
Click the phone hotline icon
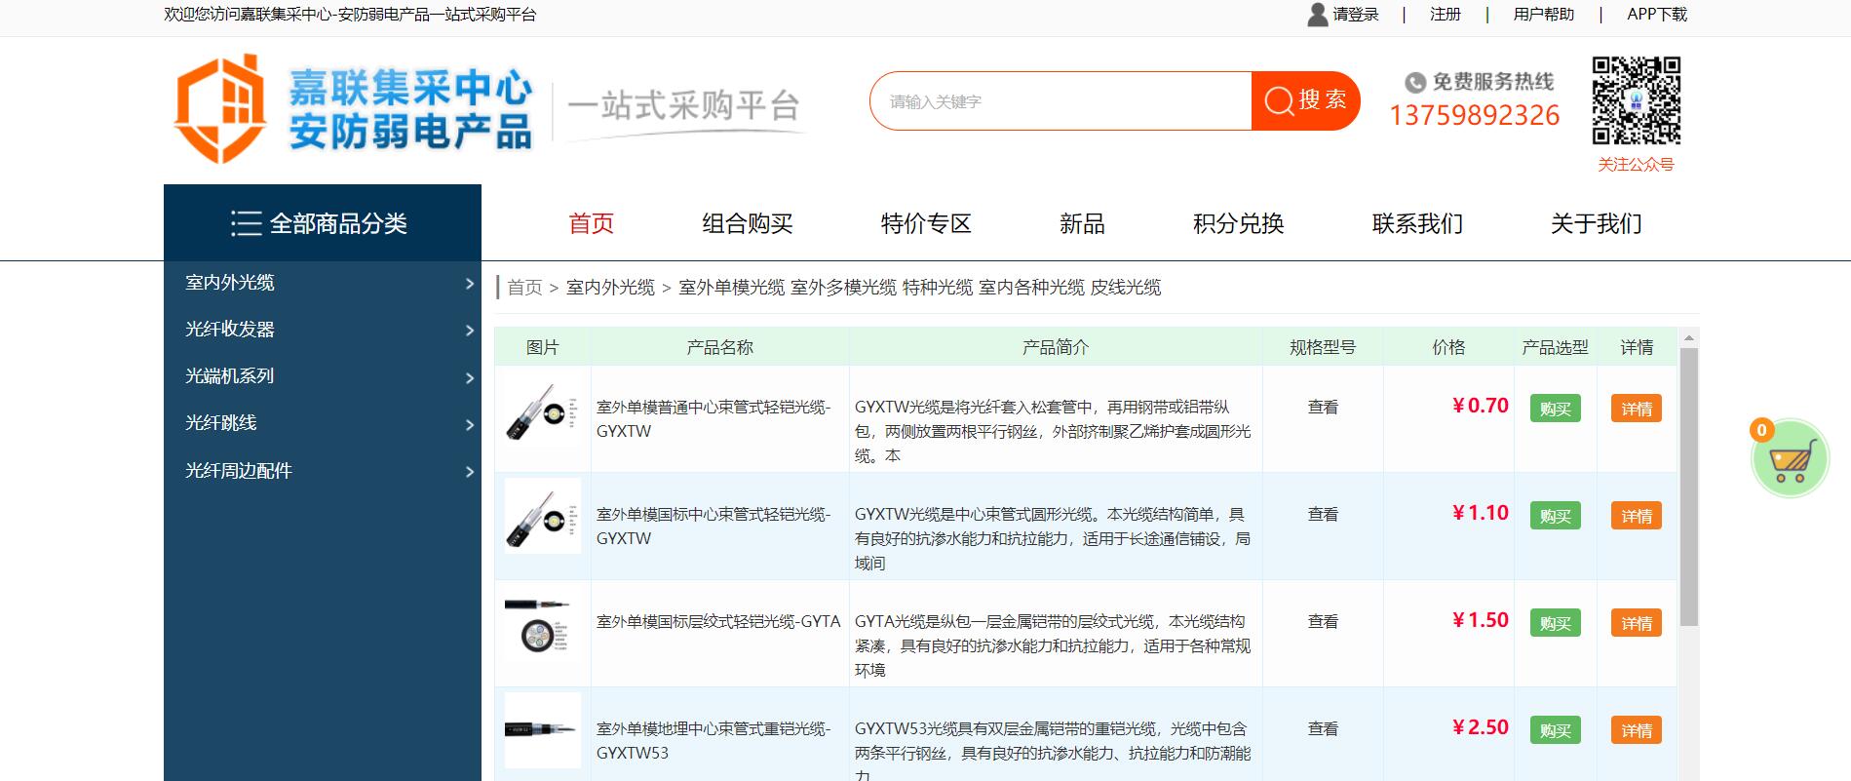(x=1414, y=83)
